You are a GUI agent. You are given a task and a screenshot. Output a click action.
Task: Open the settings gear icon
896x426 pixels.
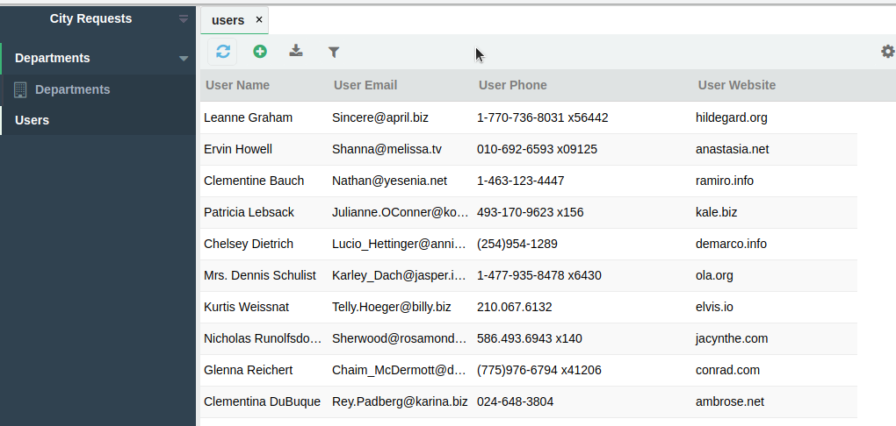coord(887,52)
